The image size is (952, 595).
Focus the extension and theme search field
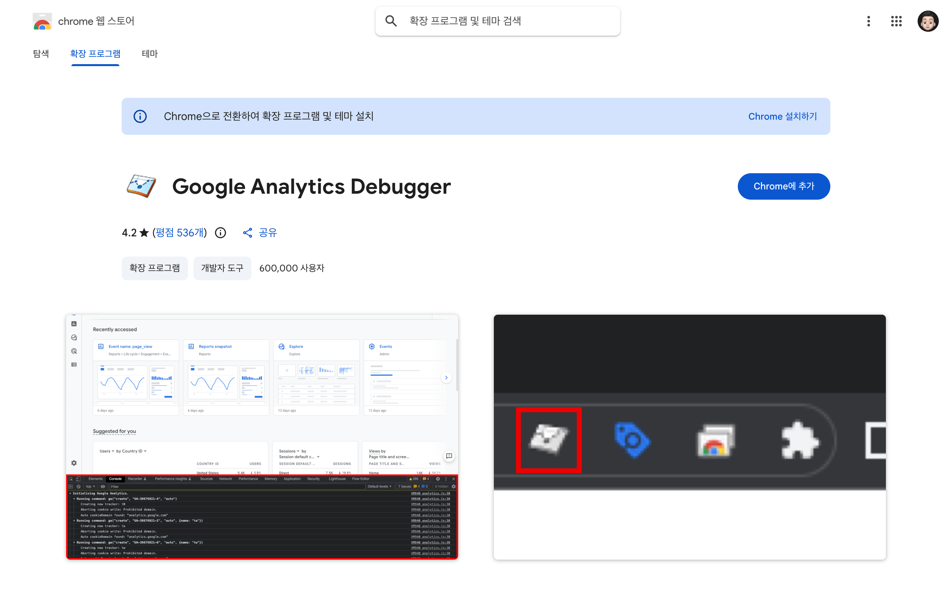click(x=497, y=21)
